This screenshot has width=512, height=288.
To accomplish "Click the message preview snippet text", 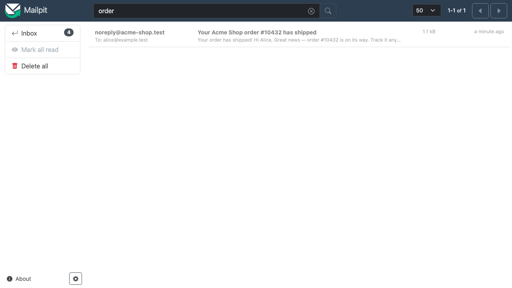I will pos(299,40).
